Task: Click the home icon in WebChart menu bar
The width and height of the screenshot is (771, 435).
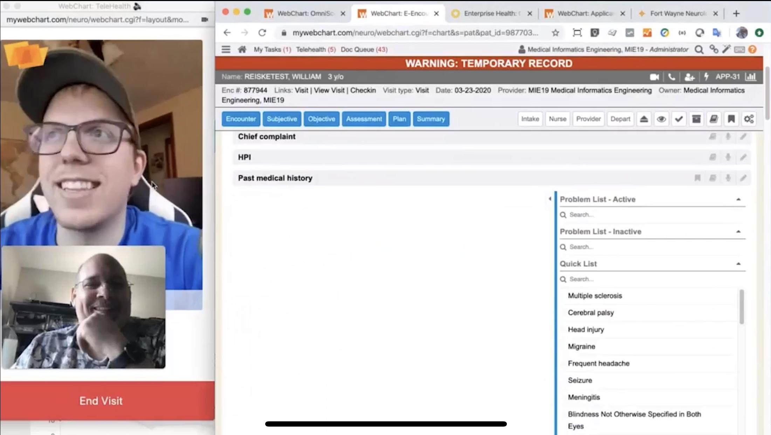Action: click(x=242, y=49)
